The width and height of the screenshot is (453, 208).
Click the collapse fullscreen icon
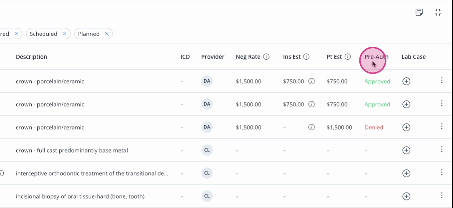(438, 12)
